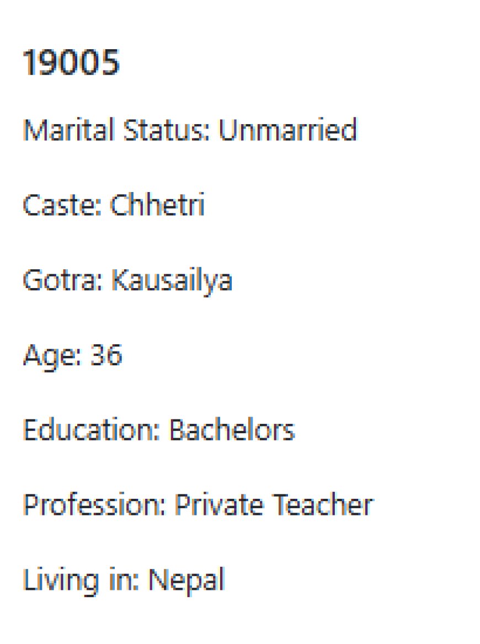
Task: Select the Bachelors education value
Action: tap(232, 429)
